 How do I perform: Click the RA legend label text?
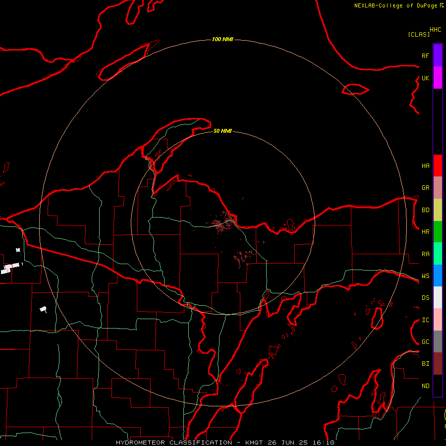425,254
